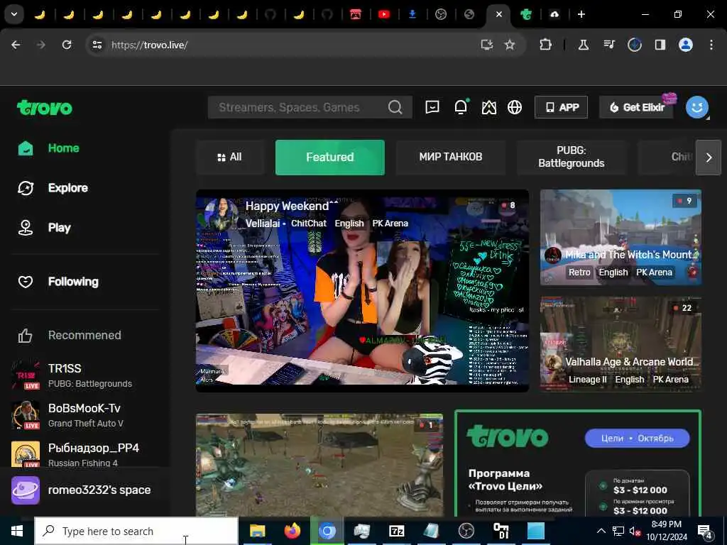Click the Windows taskbar search box
The image size is (727, 545).
(x=137, y=531)
